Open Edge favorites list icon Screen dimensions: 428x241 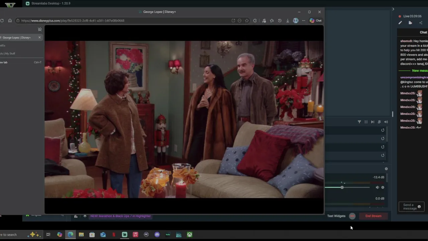click(272, 20)
